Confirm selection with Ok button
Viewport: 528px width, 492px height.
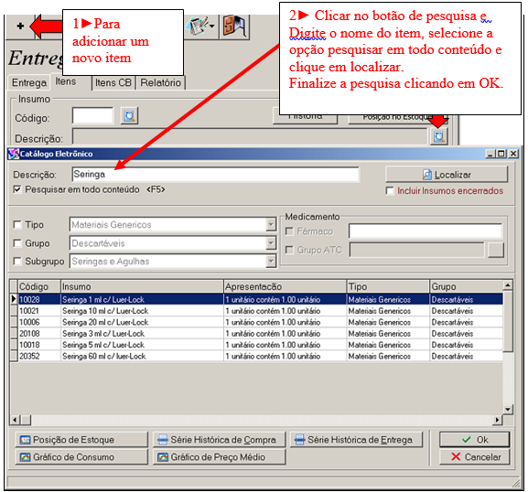(474, 440)
